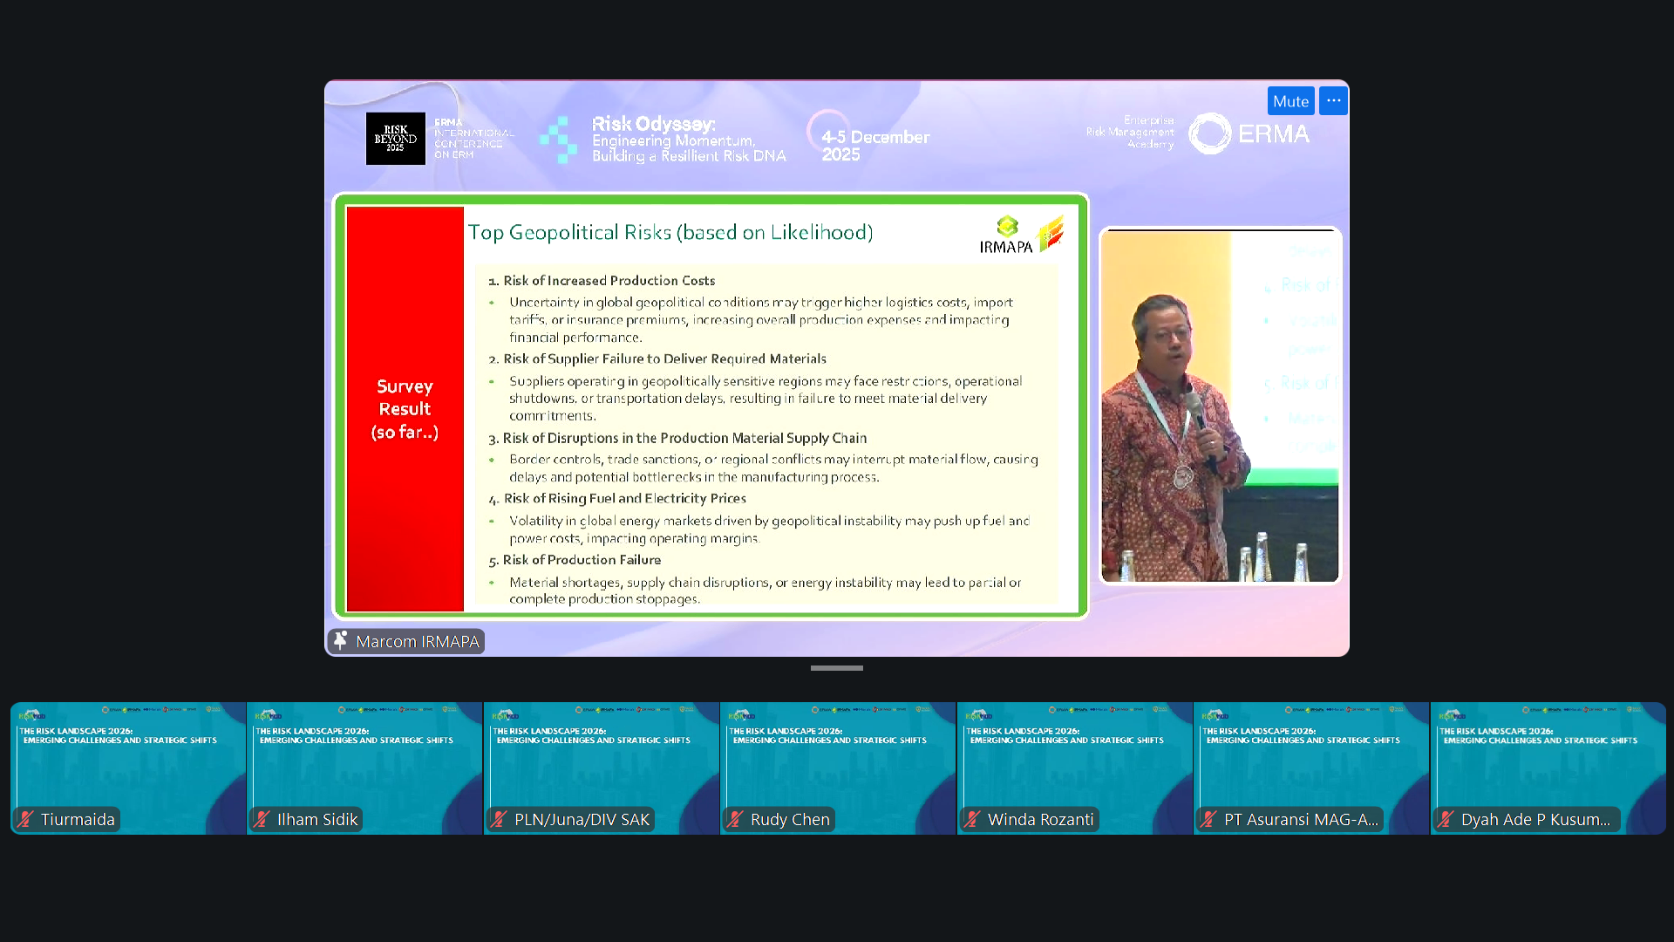
Task: Click the speaker camera video inset
Action: [x=1219, y=406]
